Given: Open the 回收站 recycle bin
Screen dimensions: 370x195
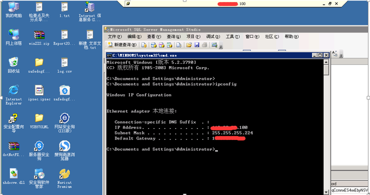Looking at the screenshot, I should coord(14,65).
